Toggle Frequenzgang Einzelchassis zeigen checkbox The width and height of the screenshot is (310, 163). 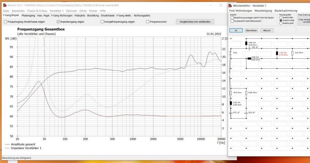click(x=5, y=22)
